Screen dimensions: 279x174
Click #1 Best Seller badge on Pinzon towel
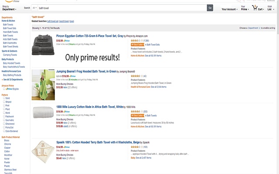[x=137, y=44]
